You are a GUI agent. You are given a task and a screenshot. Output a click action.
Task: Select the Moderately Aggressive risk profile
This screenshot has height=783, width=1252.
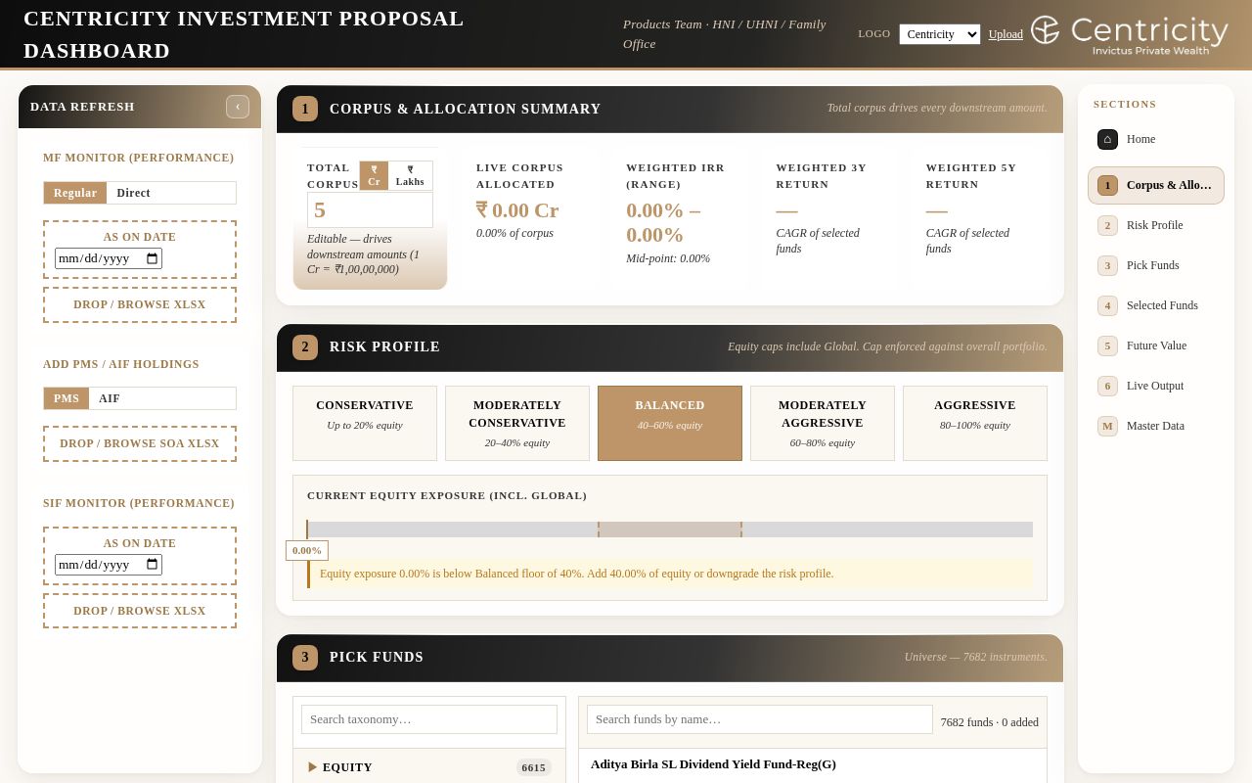pos(823,423)
